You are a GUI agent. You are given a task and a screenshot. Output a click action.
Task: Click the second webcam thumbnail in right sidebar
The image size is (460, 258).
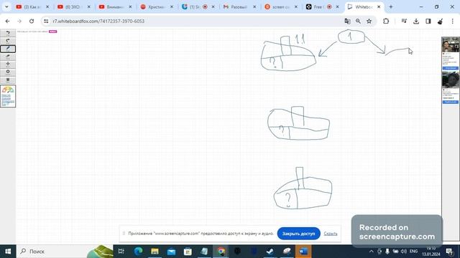[451, 80]
